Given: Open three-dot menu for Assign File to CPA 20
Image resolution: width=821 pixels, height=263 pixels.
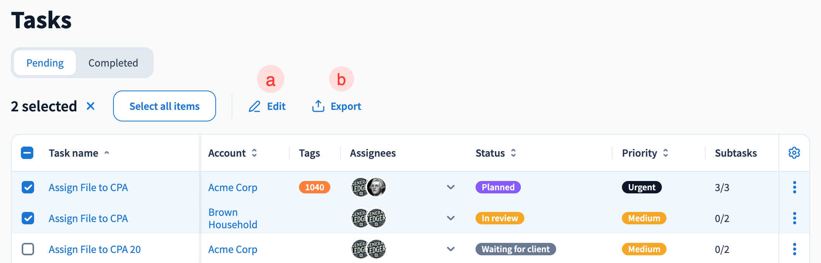Looking at the screenshot, I should tap(794, 249).
